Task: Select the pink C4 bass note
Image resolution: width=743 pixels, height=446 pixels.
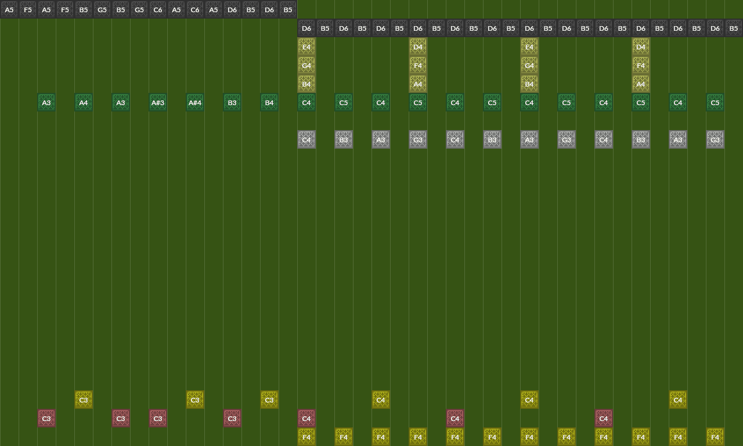Action: (306, 418)
